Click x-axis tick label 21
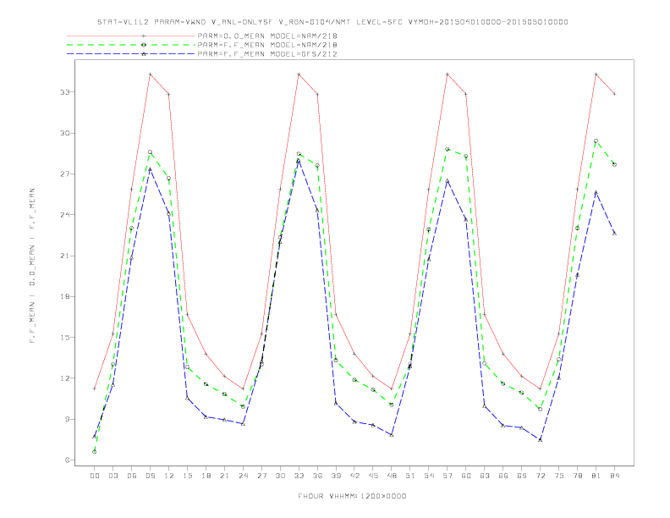 coord(224,476)
